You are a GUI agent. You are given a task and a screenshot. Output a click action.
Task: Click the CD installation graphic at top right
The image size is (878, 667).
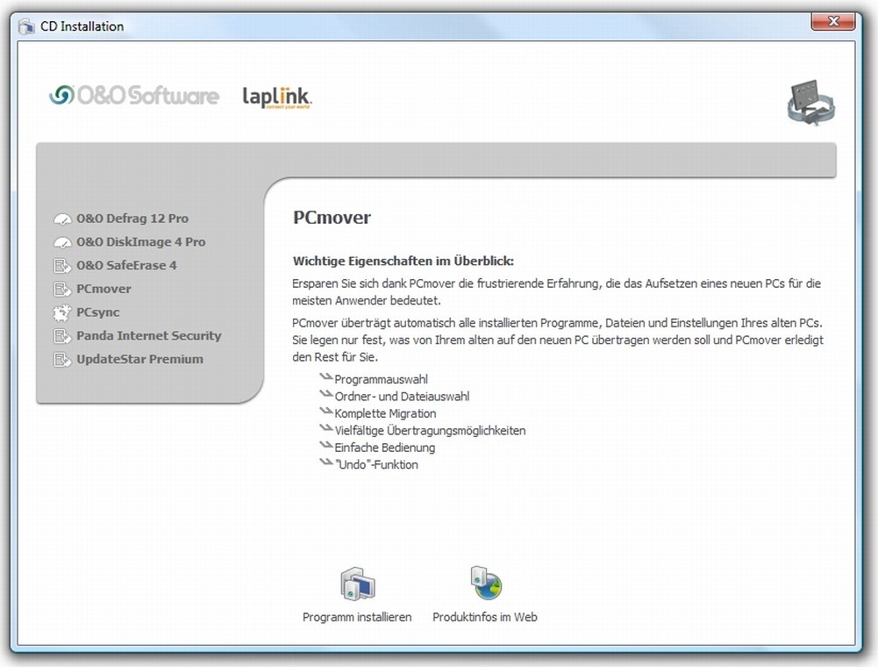[x=810, y=103]
